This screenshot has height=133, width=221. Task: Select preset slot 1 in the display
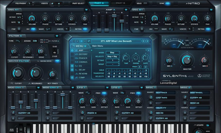(74, 41)
